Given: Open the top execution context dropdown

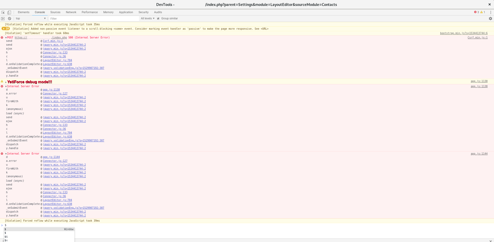Looking at the screenshot, I should [31, 19].
